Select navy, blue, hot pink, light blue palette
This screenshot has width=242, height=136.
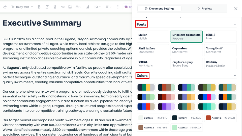coord(207,97)
